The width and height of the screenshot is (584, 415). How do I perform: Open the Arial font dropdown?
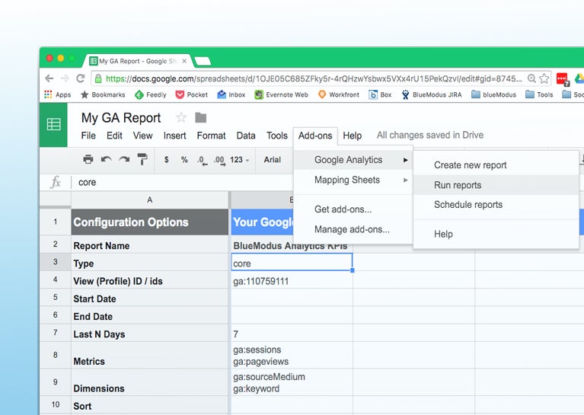pos(273,160)
